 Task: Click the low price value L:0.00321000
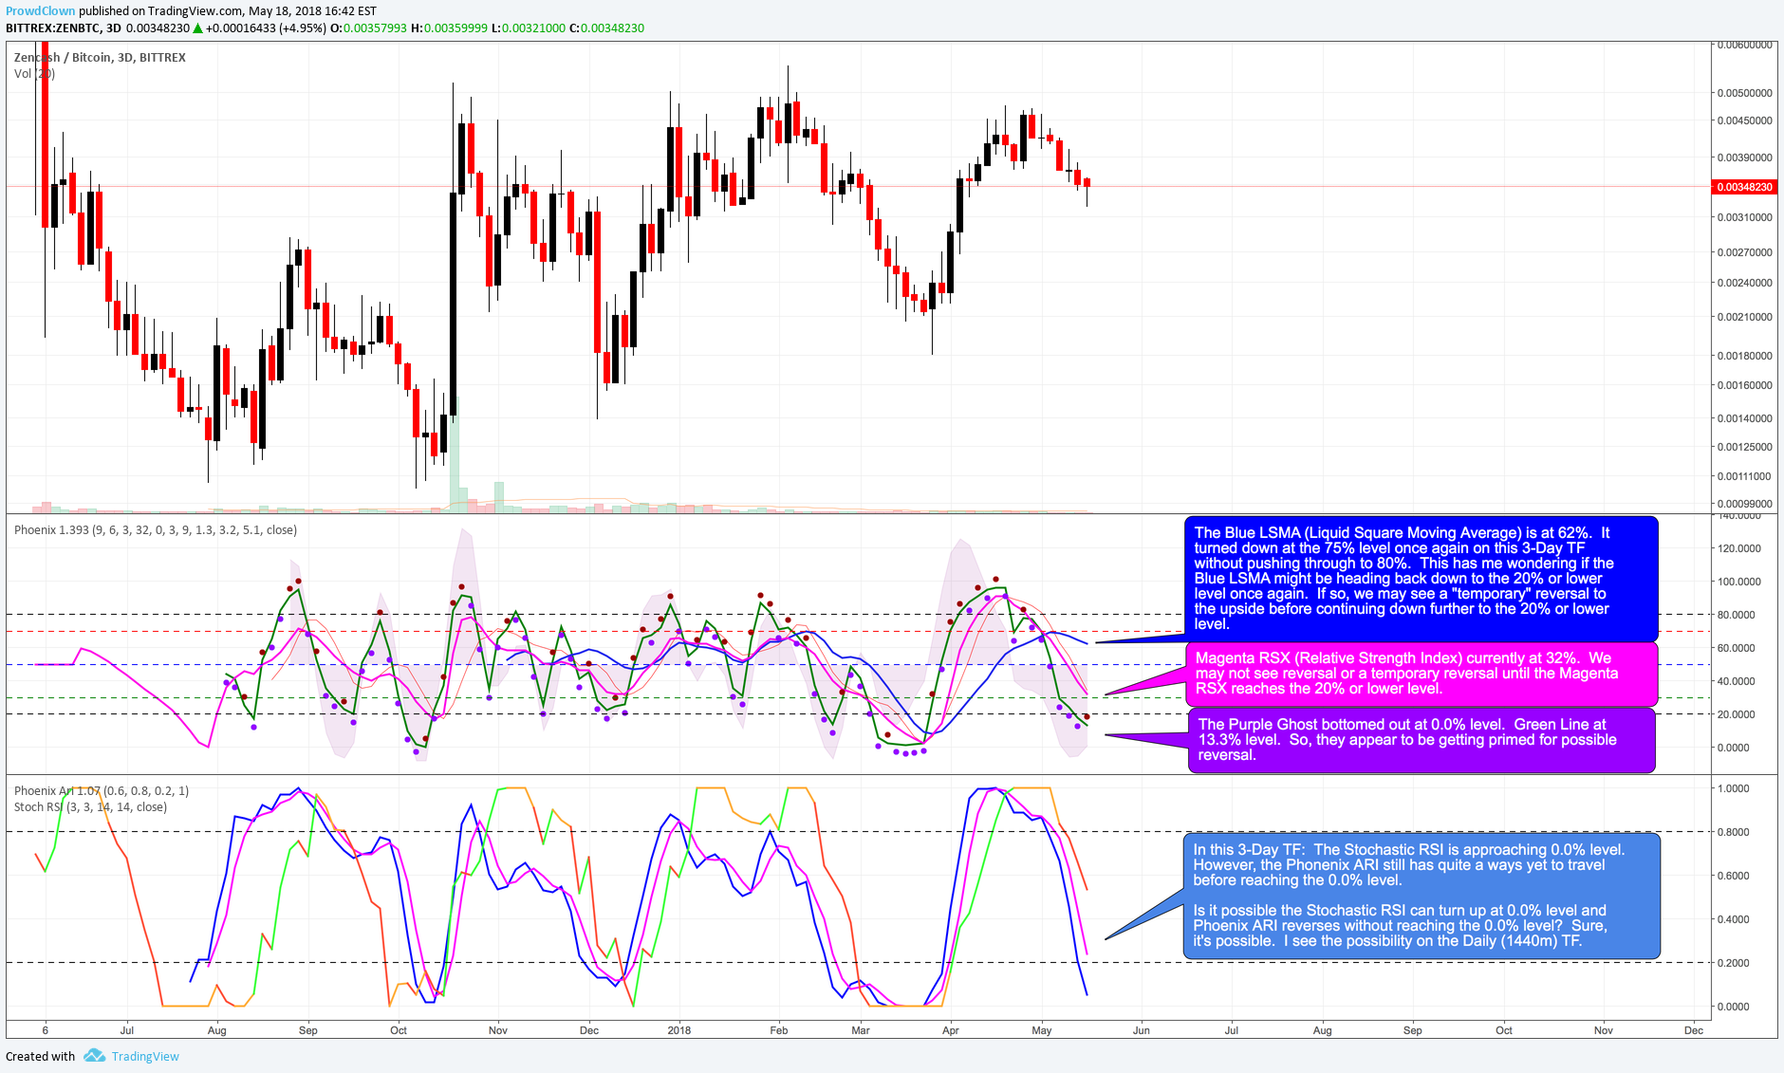[x=528, y=28]
